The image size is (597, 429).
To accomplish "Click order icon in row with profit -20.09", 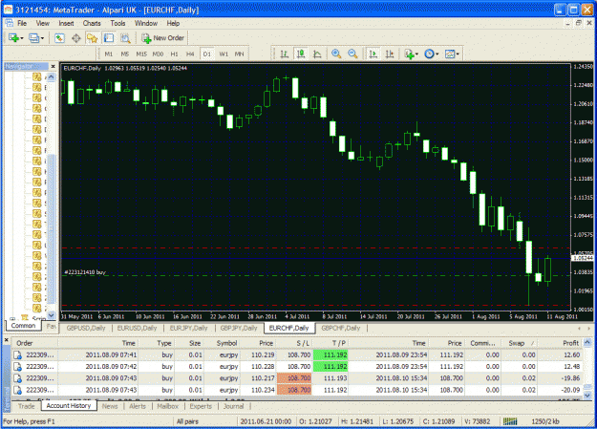I will [x=17, y=390].
